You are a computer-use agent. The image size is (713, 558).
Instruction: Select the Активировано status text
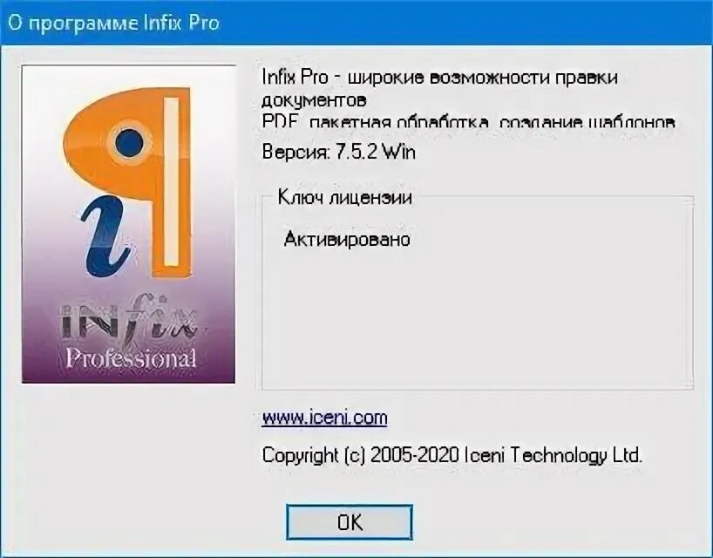[347, 239]
